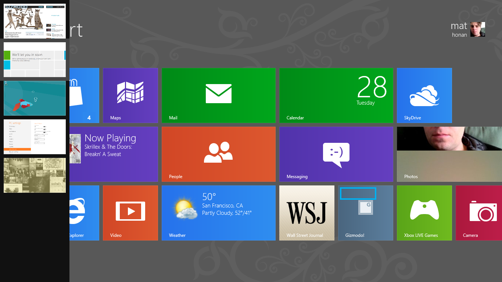The width and height of the screenshot is (502, 282).
Task: Open the Camera tile
Action: (479, 213)
